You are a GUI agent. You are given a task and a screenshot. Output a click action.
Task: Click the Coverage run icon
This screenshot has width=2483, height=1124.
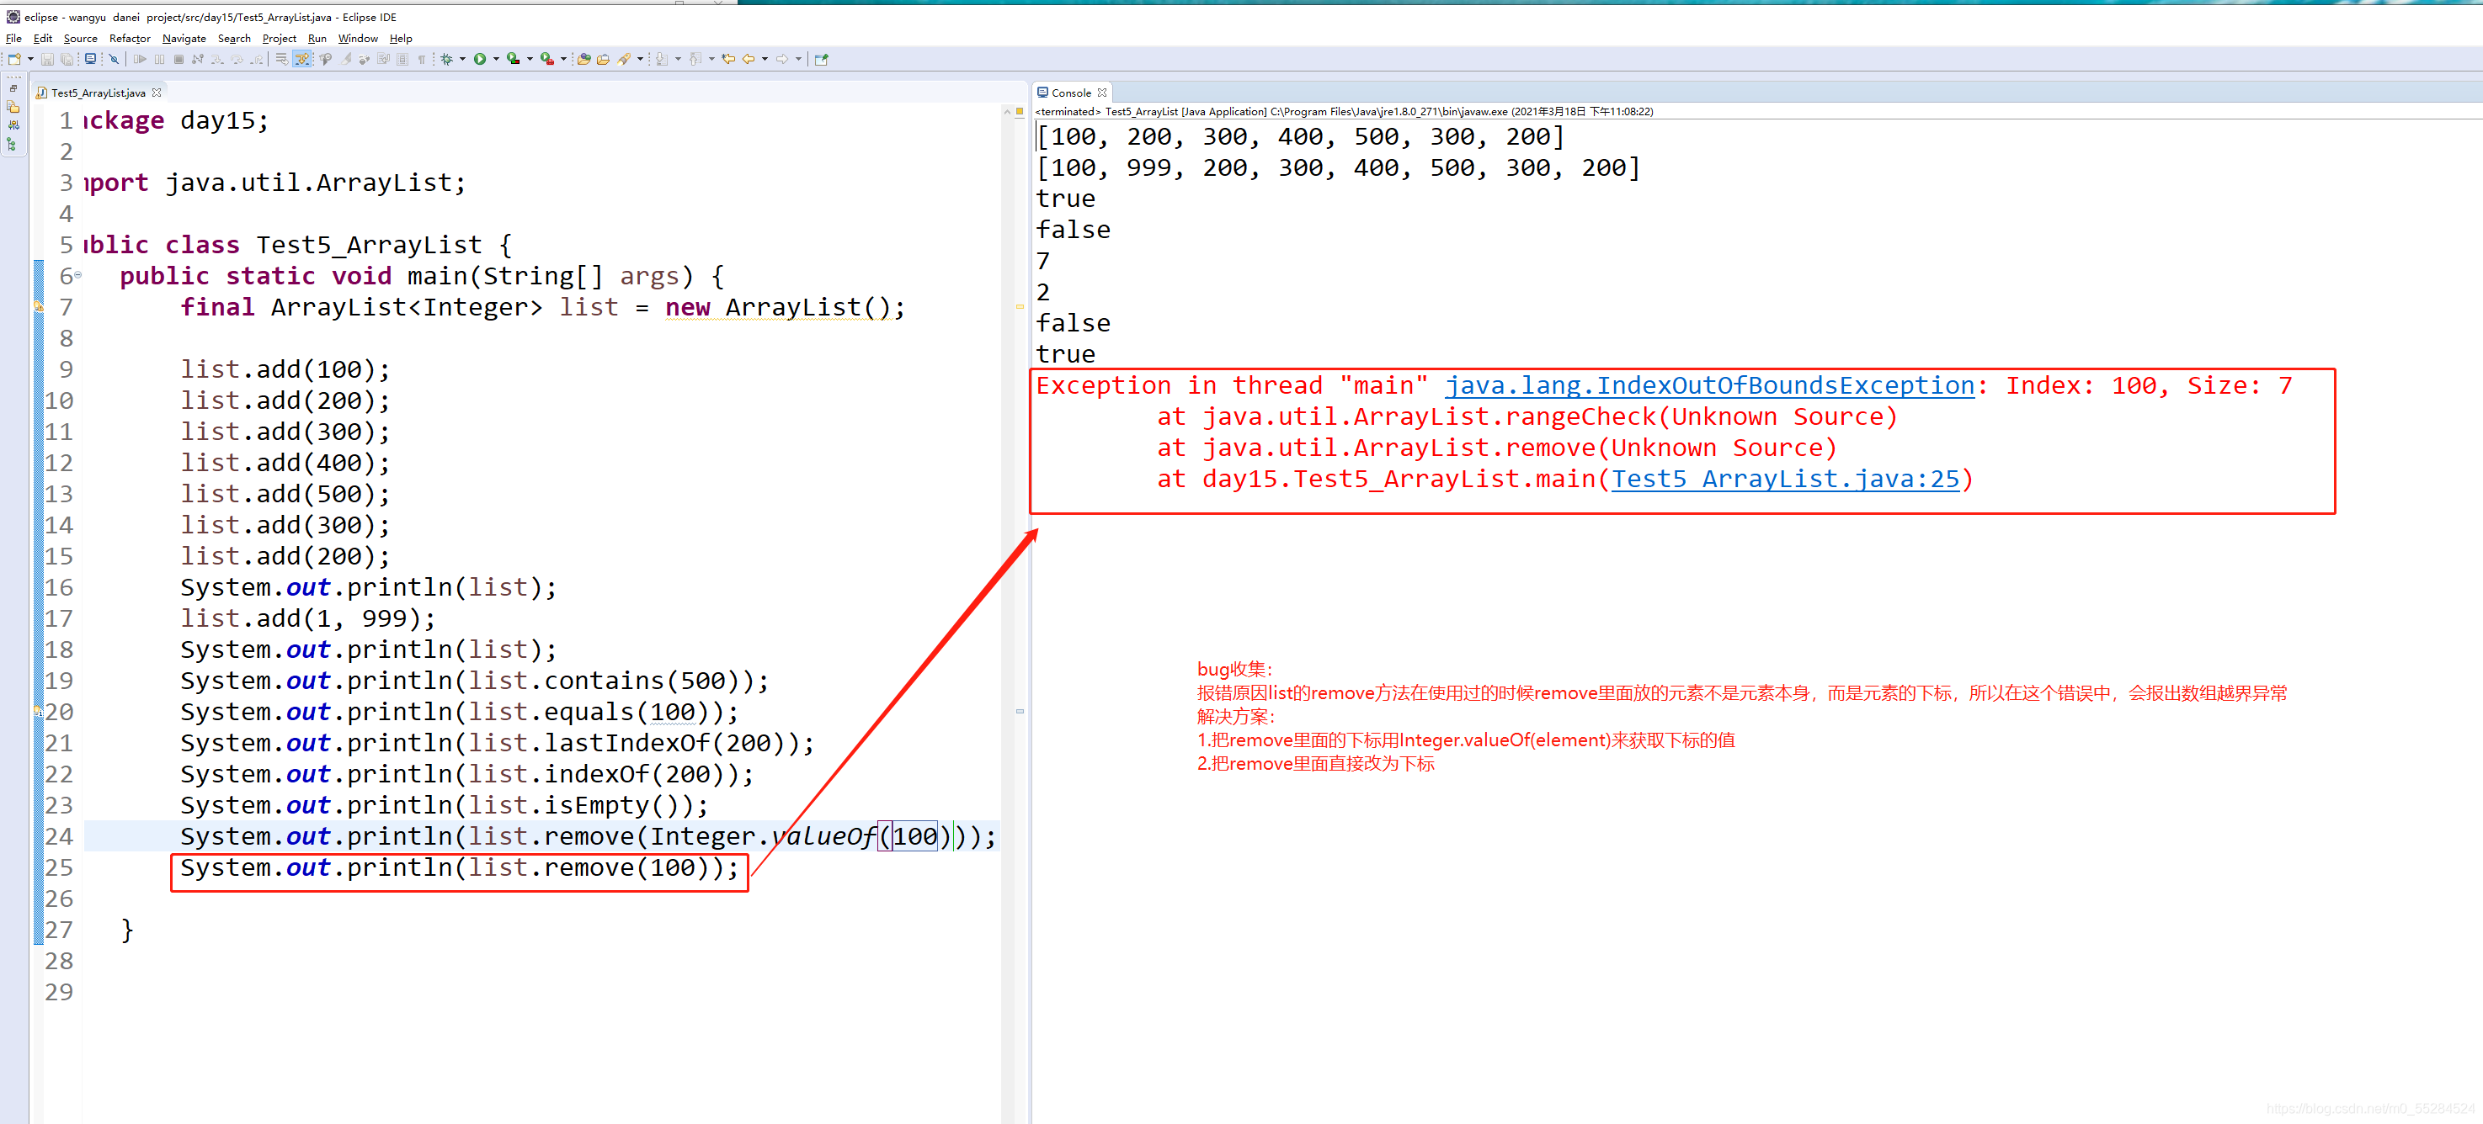click(x=513, y=59)
